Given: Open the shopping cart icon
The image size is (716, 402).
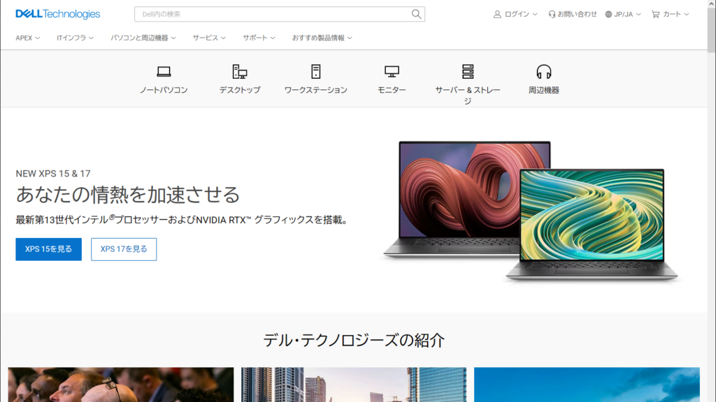Looking at the screenshot, I should click(654, 13).
